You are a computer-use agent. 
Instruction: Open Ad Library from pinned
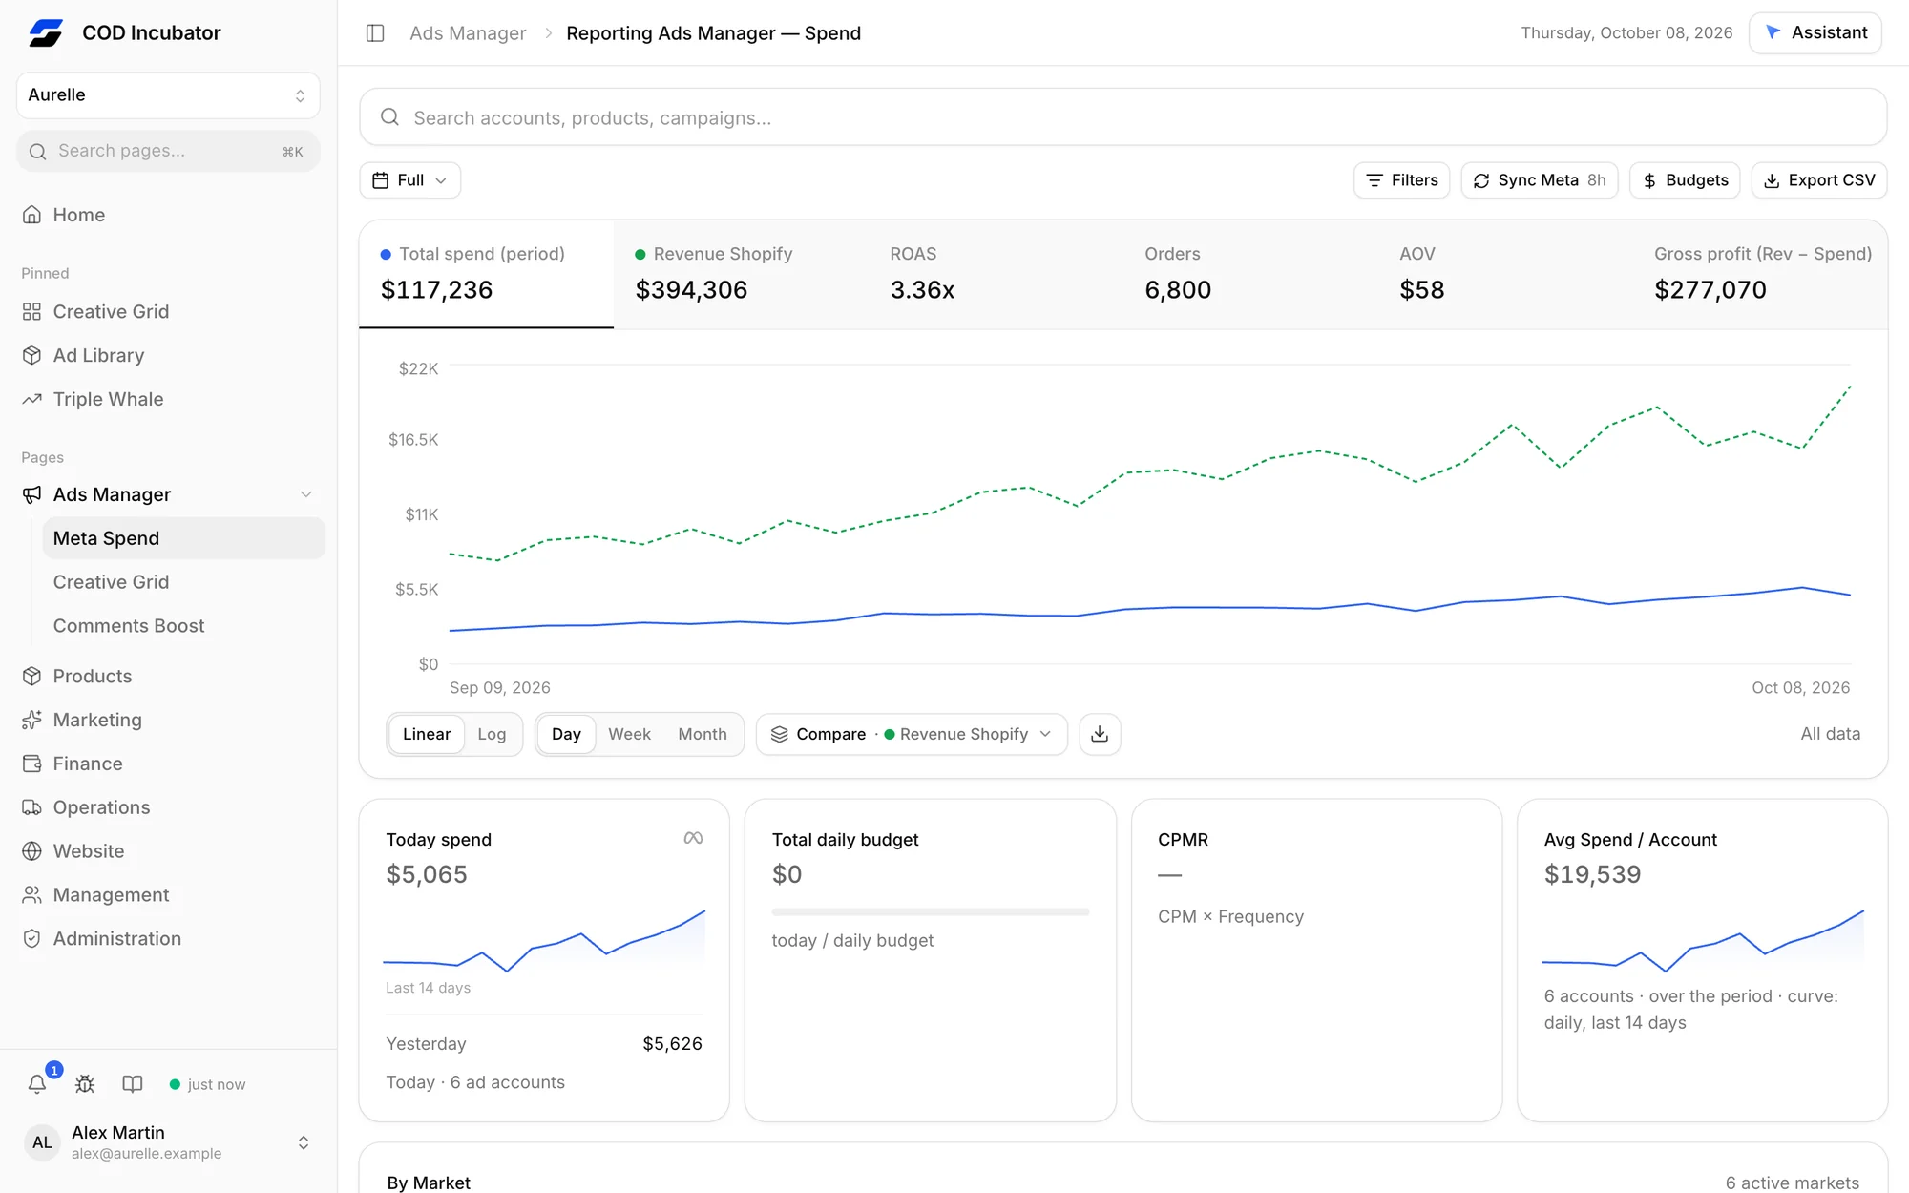pyautogui.click(x=168, y=355)
